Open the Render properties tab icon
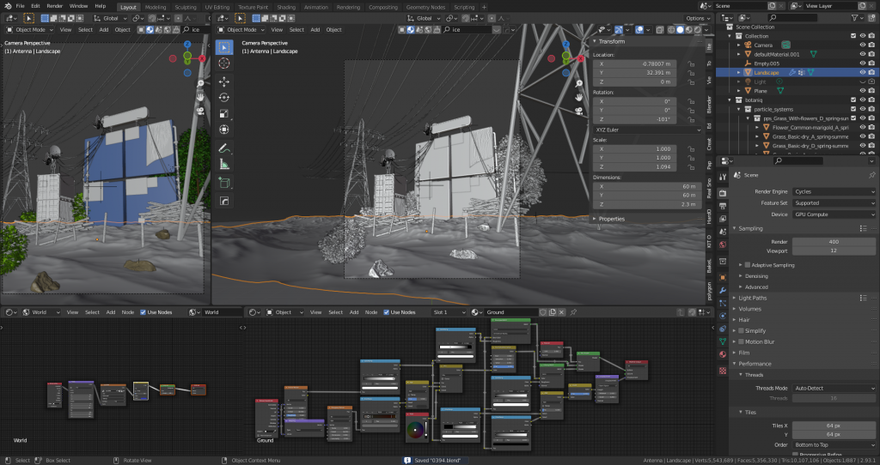880x465 pixels. [x=722, y=193]
